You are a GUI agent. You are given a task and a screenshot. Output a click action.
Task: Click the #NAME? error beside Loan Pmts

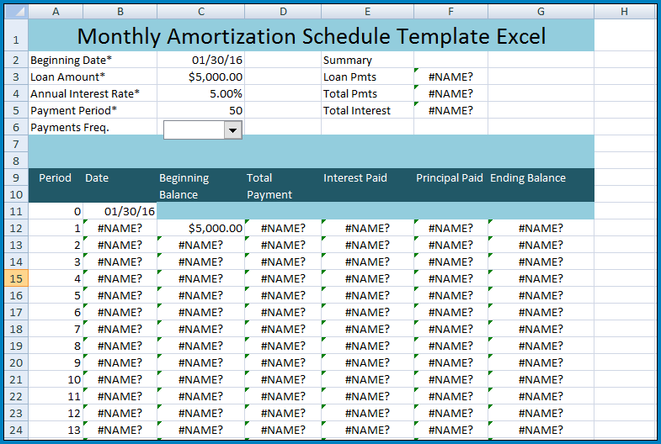pos(450,77)
